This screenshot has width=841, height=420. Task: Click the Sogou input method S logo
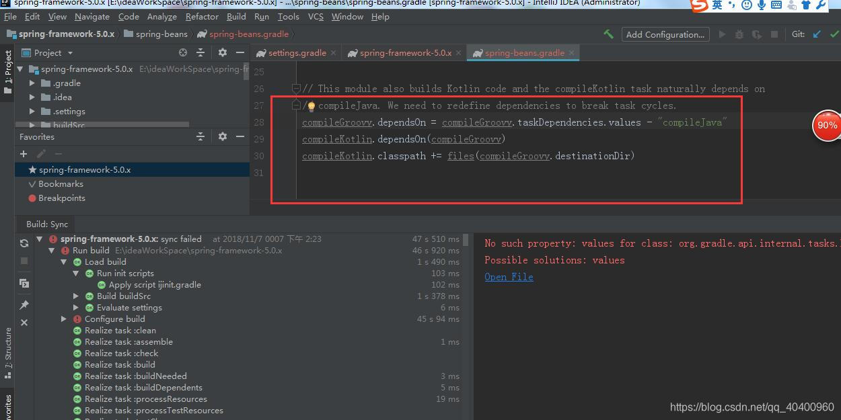(x=700, y=5)
